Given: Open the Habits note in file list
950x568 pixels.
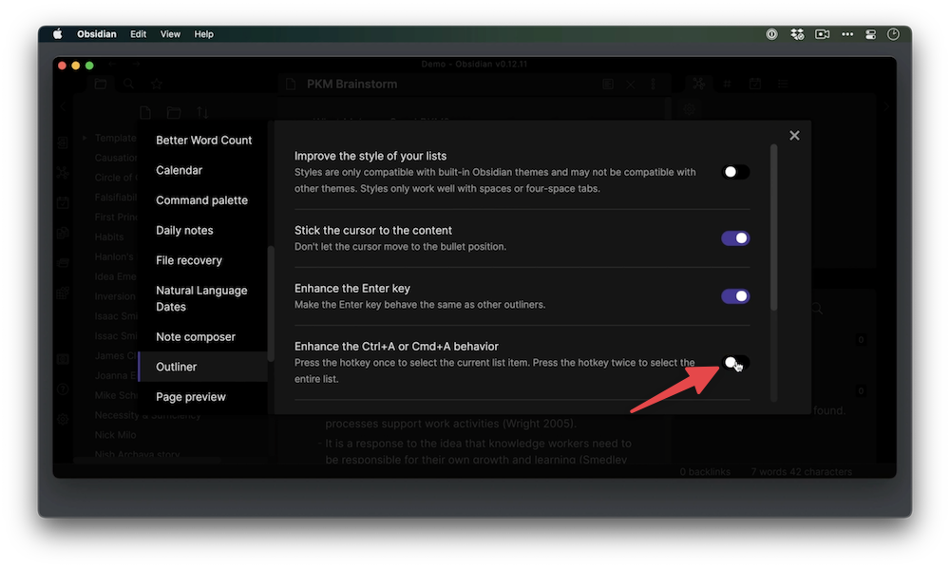Looking at the screenshot, I should click(109, 237).
